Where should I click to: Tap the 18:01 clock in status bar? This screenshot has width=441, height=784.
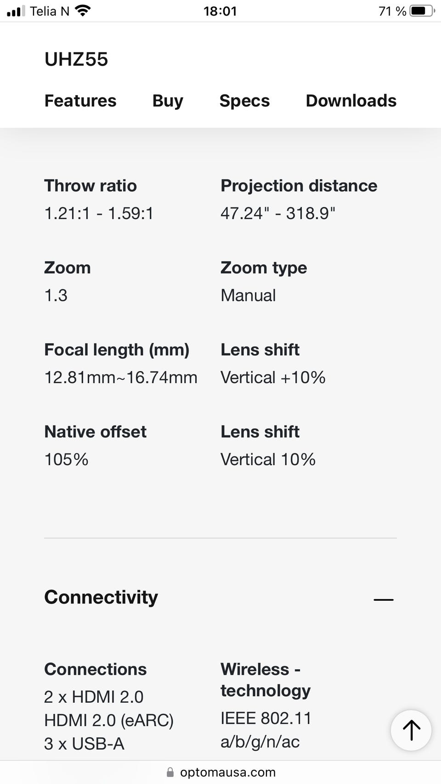coord(220,11)
